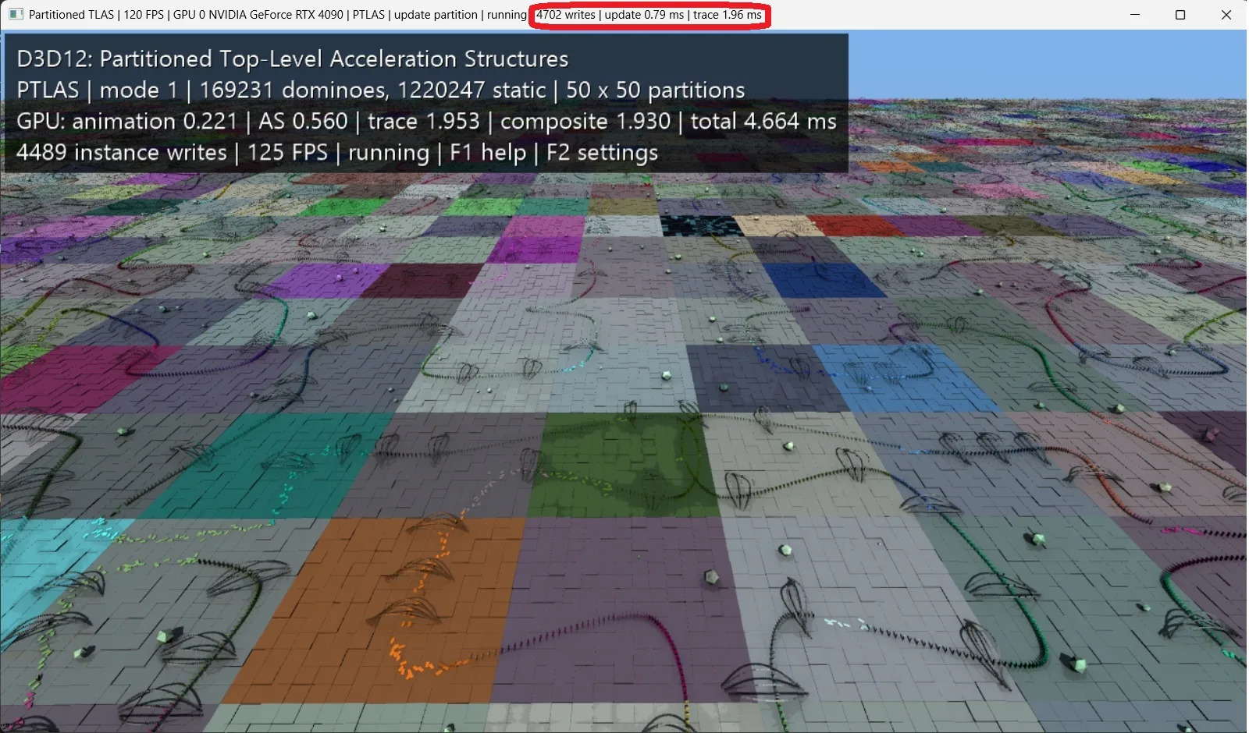
Task: Click the 'GPU 0 NVIDIA GeForce RTX 4090' title text
Action: click(x=258, y=15)
